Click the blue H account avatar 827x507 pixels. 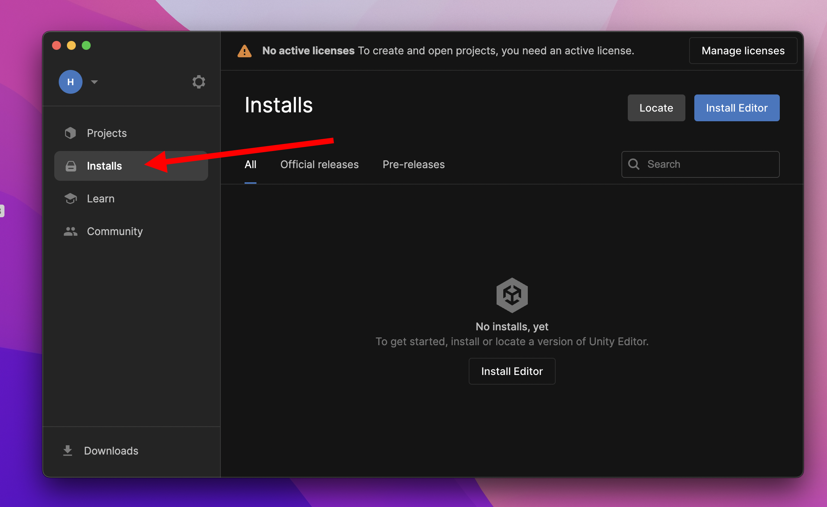71,82
